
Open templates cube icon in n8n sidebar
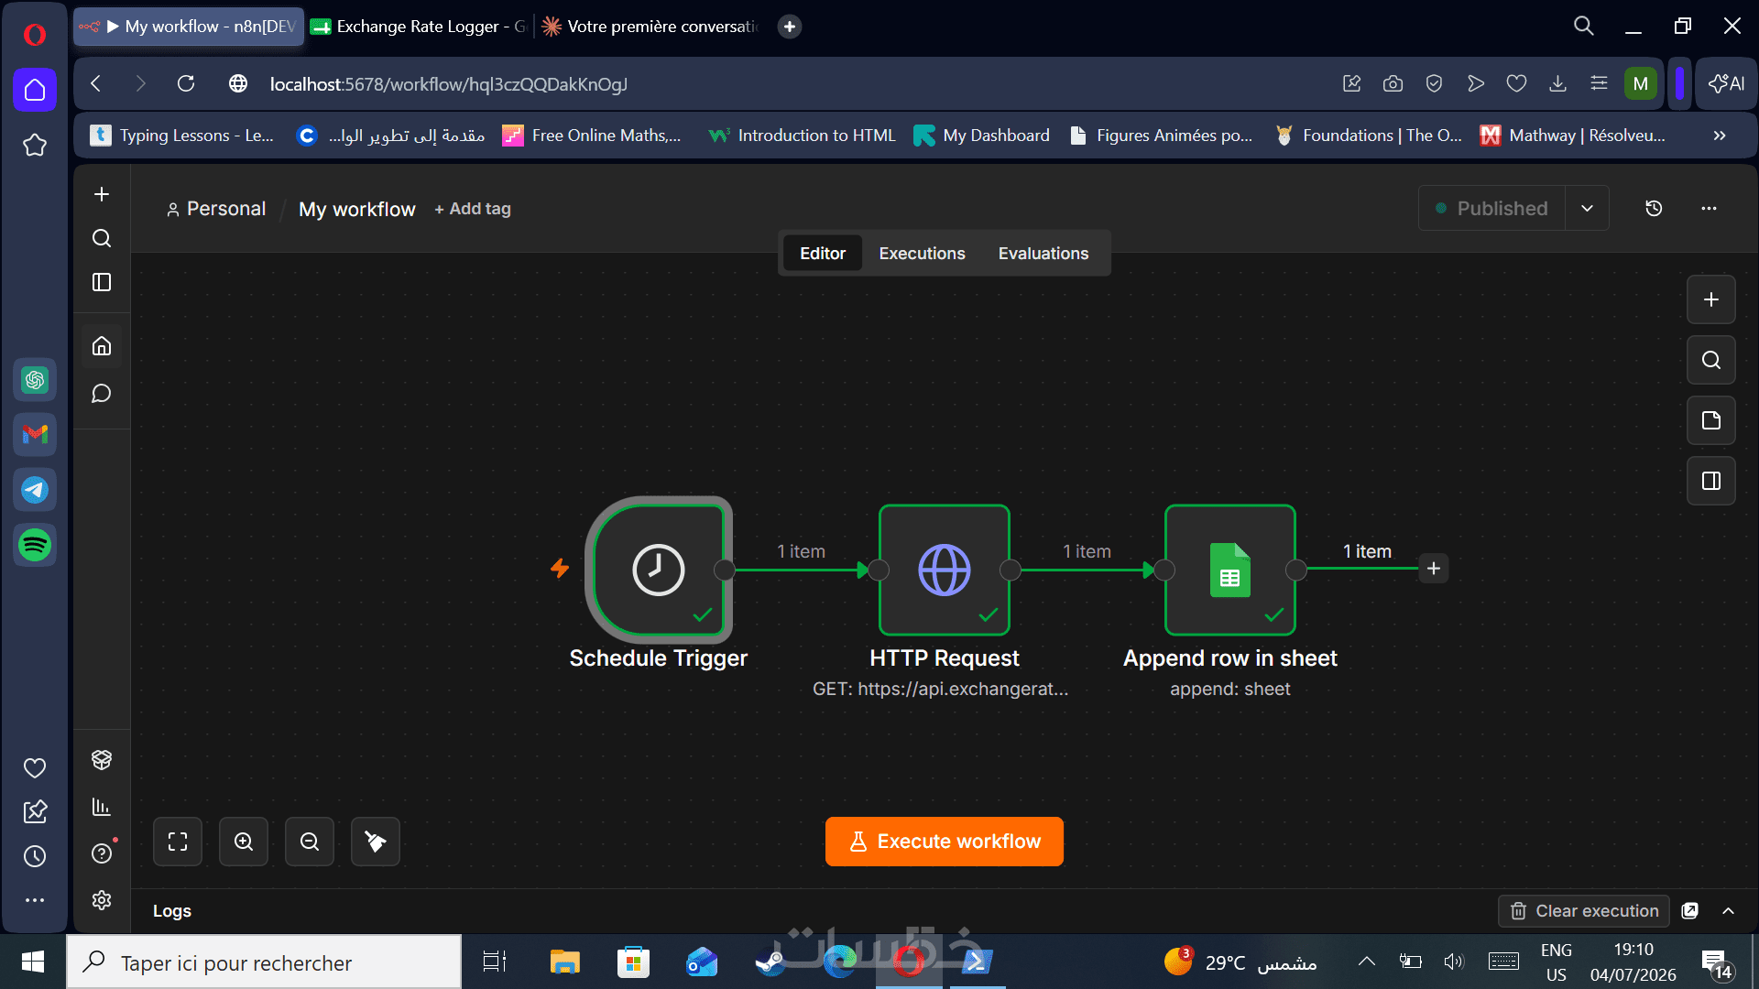tap(102, 760)
